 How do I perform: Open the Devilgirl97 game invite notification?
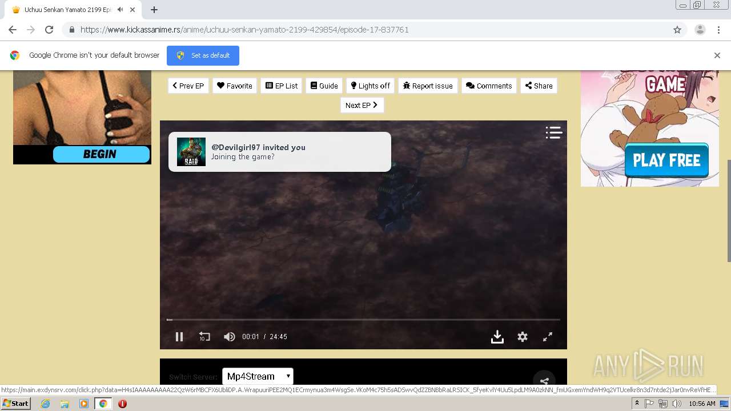pos(280,152)
